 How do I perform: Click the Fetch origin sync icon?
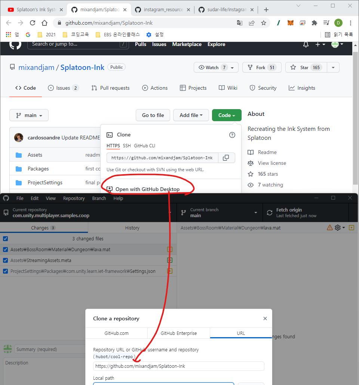tap(270, 213)
